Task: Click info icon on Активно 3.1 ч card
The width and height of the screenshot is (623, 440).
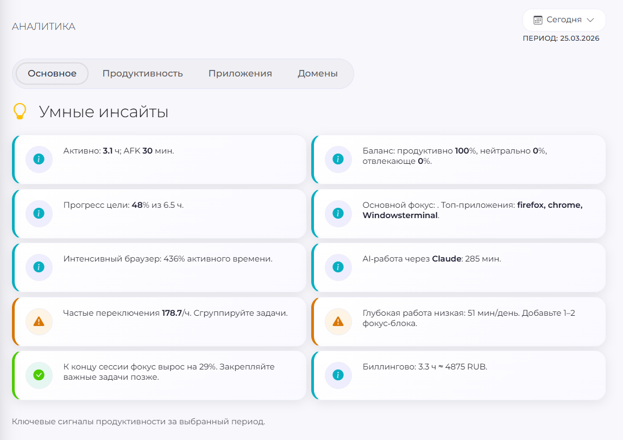Action: click(x=39, y=159)
